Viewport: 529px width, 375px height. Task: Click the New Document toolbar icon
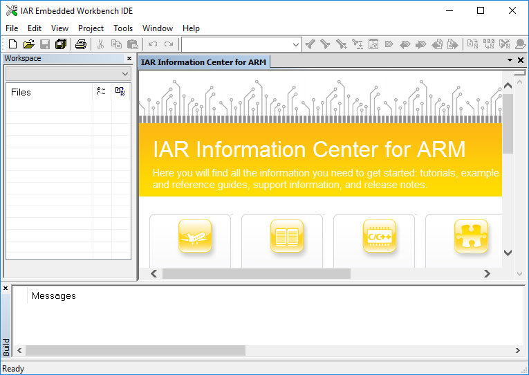(x=12, y=44)
